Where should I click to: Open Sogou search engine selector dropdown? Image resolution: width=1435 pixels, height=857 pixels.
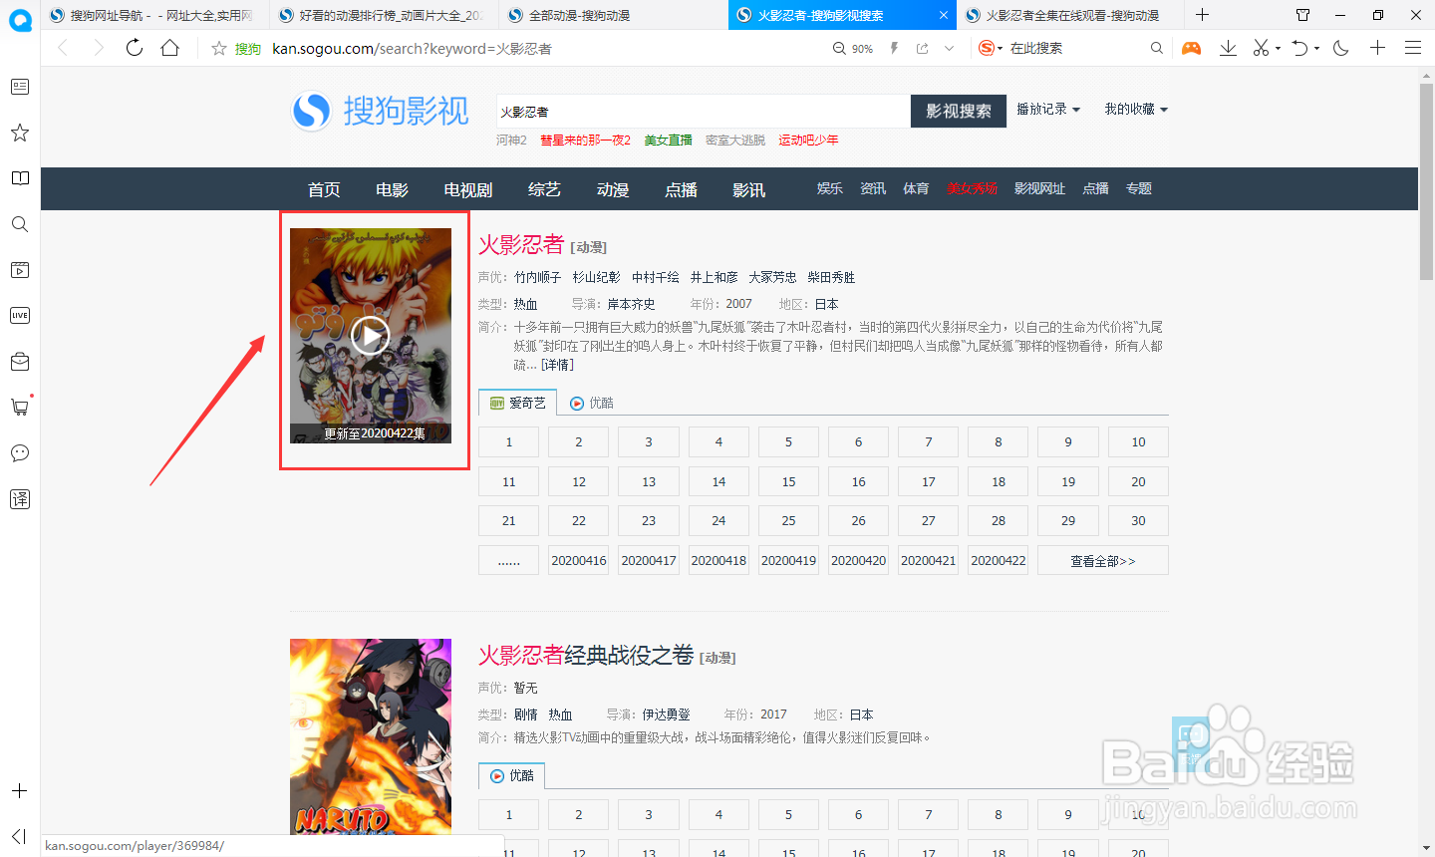point(990,48)
